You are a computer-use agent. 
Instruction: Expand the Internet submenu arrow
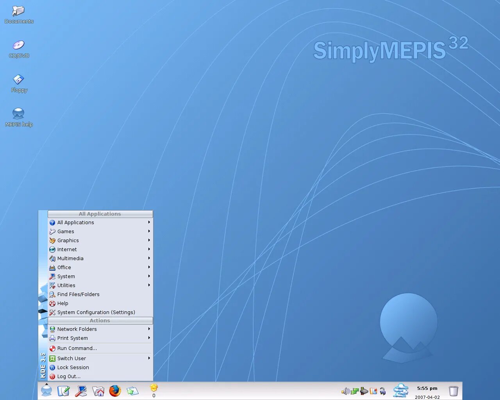(x=149, y=249)
